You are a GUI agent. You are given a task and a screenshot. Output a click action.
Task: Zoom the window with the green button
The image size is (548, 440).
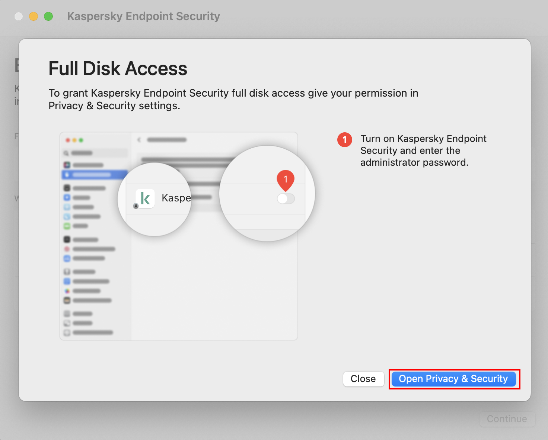[48, 16]
